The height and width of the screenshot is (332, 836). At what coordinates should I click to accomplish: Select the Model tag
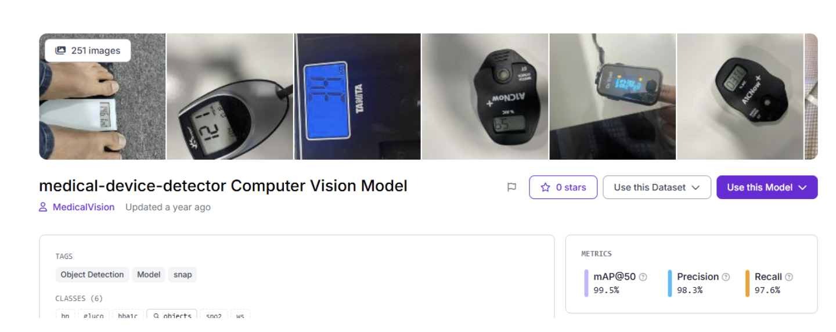point(149,275)
